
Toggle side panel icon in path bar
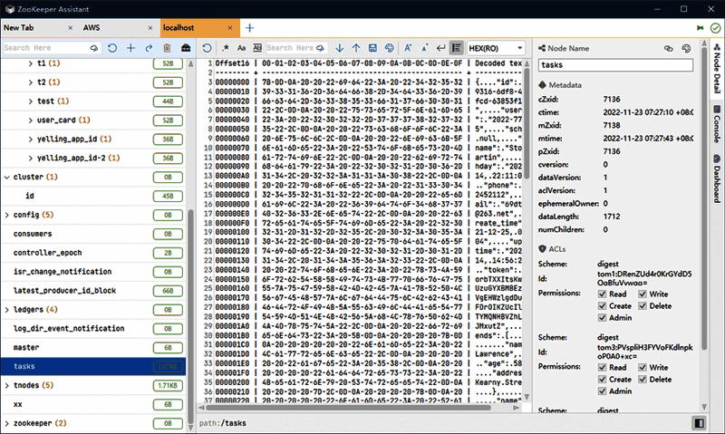pyautogui.click(x=699, y=423)
